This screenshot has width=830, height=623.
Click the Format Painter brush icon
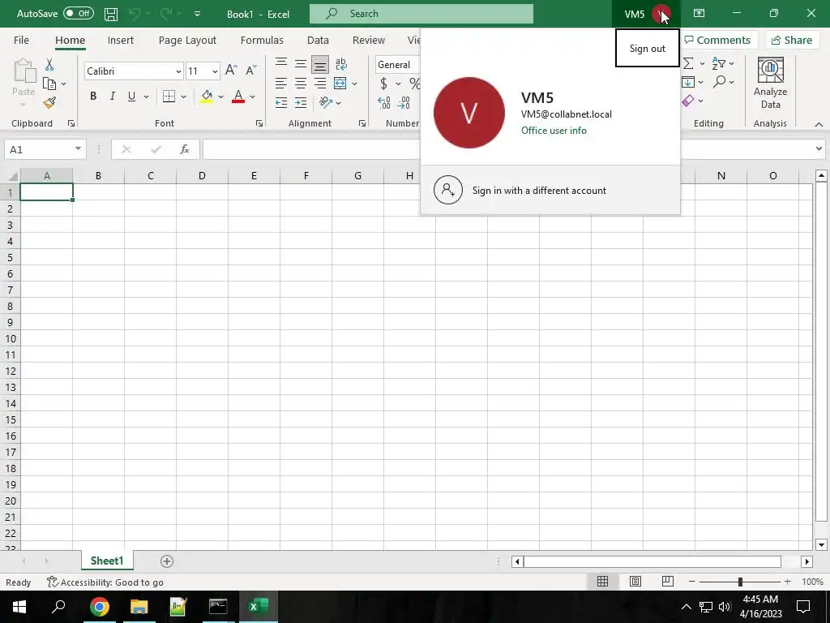click(49, 102)
